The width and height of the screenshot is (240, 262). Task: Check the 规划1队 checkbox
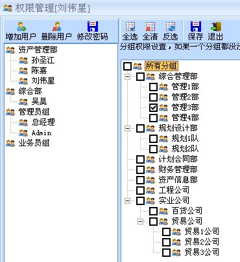point(153,138)
